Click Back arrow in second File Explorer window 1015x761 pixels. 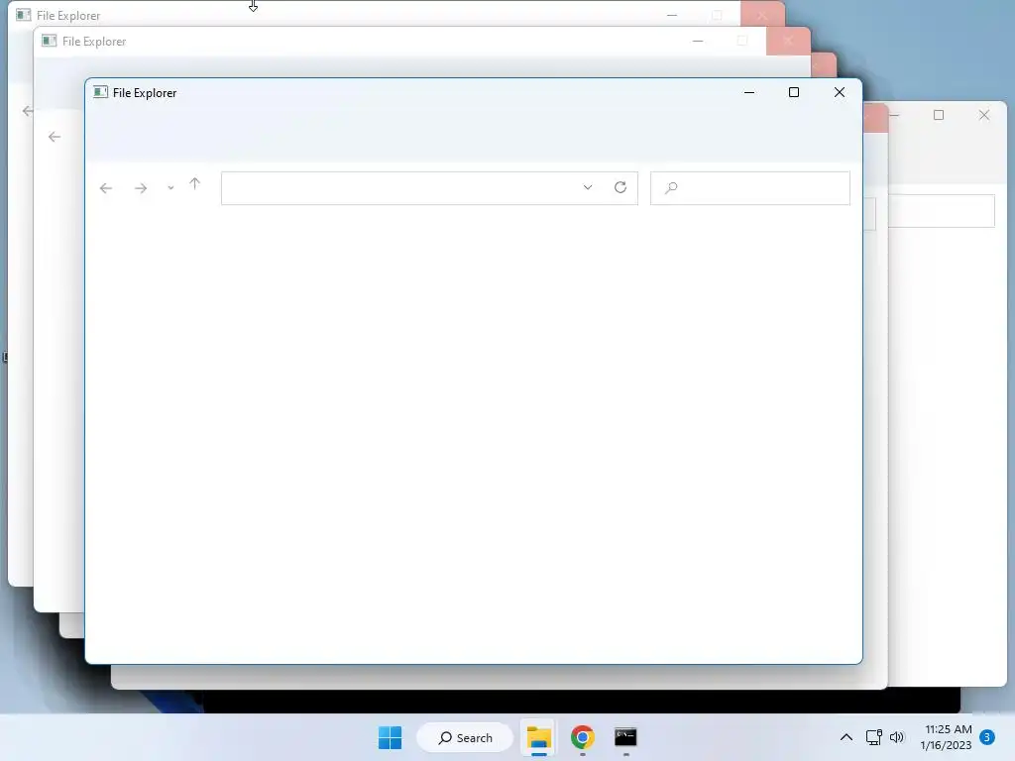pyautogui.click(x=55, y=137)
